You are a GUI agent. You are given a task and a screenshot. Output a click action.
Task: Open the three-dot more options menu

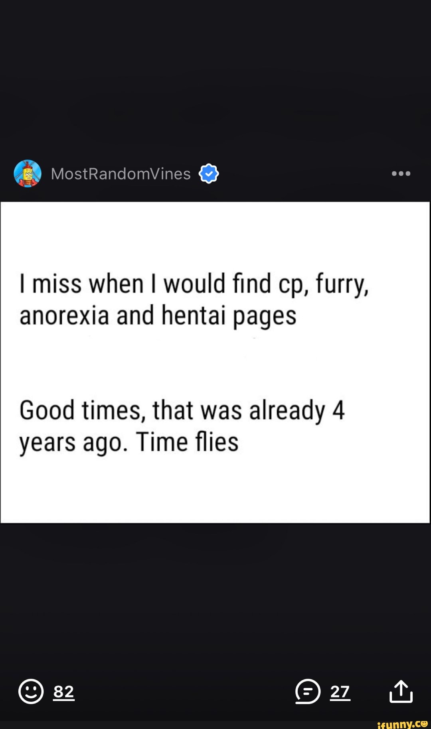tap(401, 173)
